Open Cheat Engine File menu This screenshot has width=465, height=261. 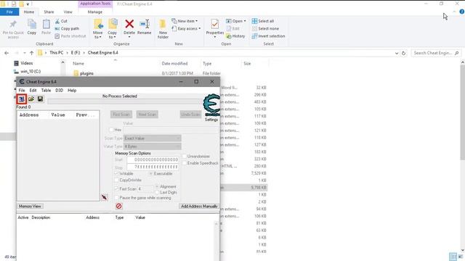[22, 90]
